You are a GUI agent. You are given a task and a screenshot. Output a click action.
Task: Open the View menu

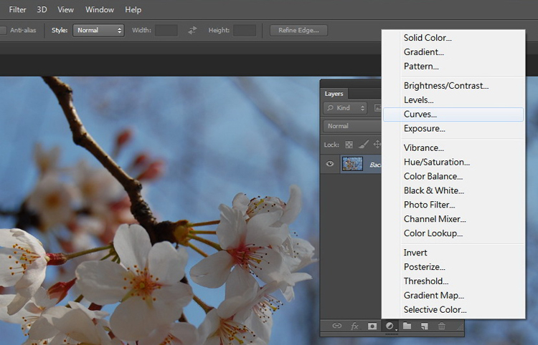coord(65,9)
